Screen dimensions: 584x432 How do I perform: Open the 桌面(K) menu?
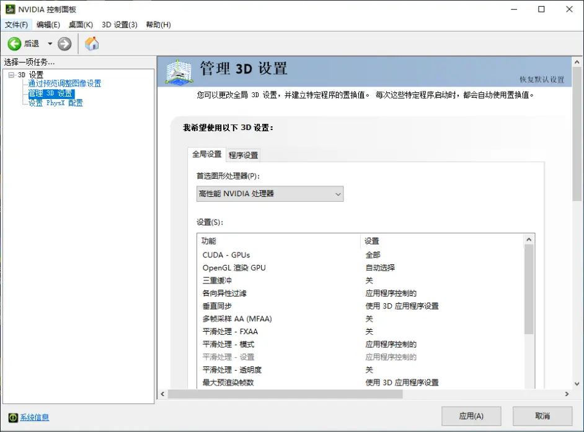81,25
